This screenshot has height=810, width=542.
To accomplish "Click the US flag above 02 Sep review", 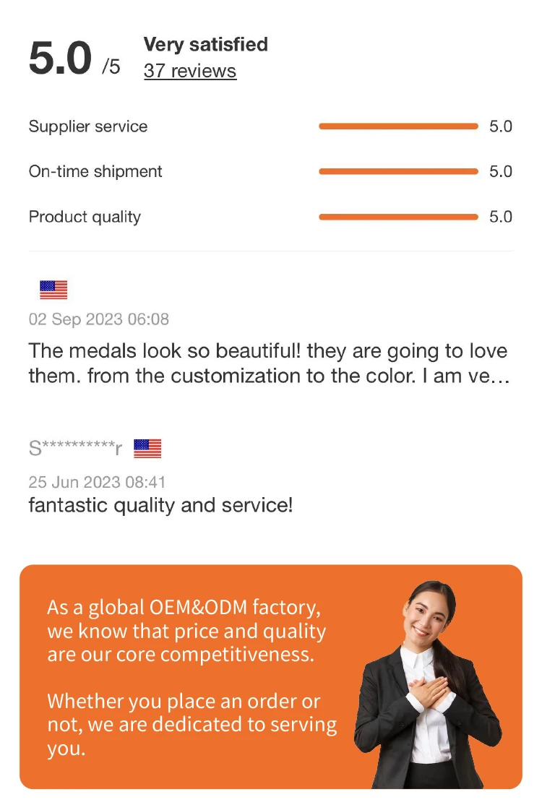I will click(x=53, y=290).
